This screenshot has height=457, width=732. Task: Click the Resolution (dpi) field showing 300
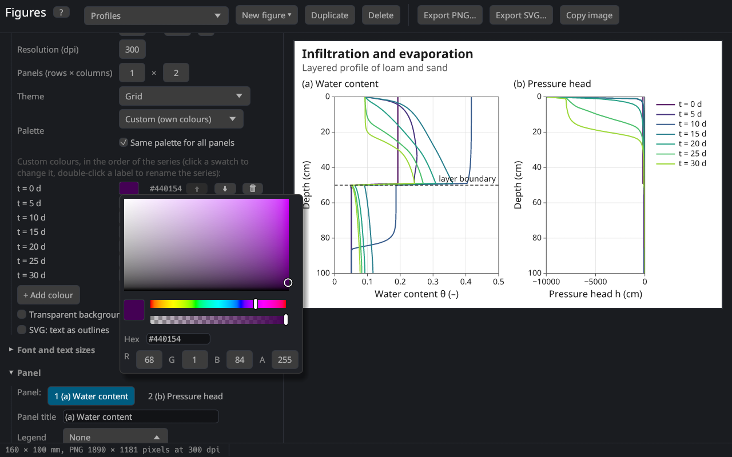132,49
